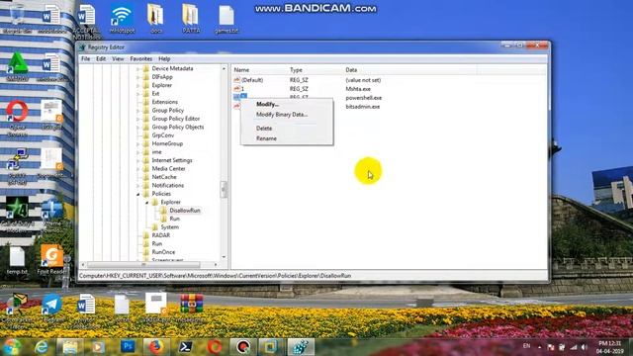Image resolution: width=633 pixels, height=356 pixels.
Task: Open the File menu in Registry Editor
Action: point(86,59)
